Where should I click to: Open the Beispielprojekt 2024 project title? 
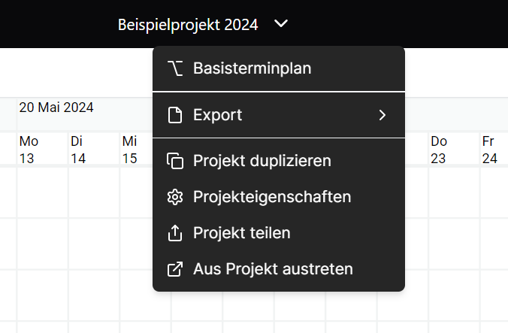(x=188, y=25)
